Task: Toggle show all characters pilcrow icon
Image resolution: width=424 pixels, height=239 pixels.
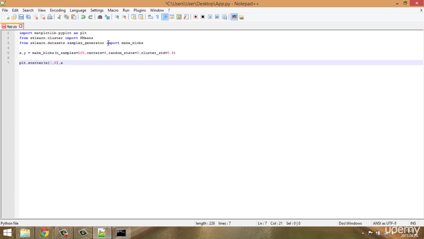Action: 157,17
